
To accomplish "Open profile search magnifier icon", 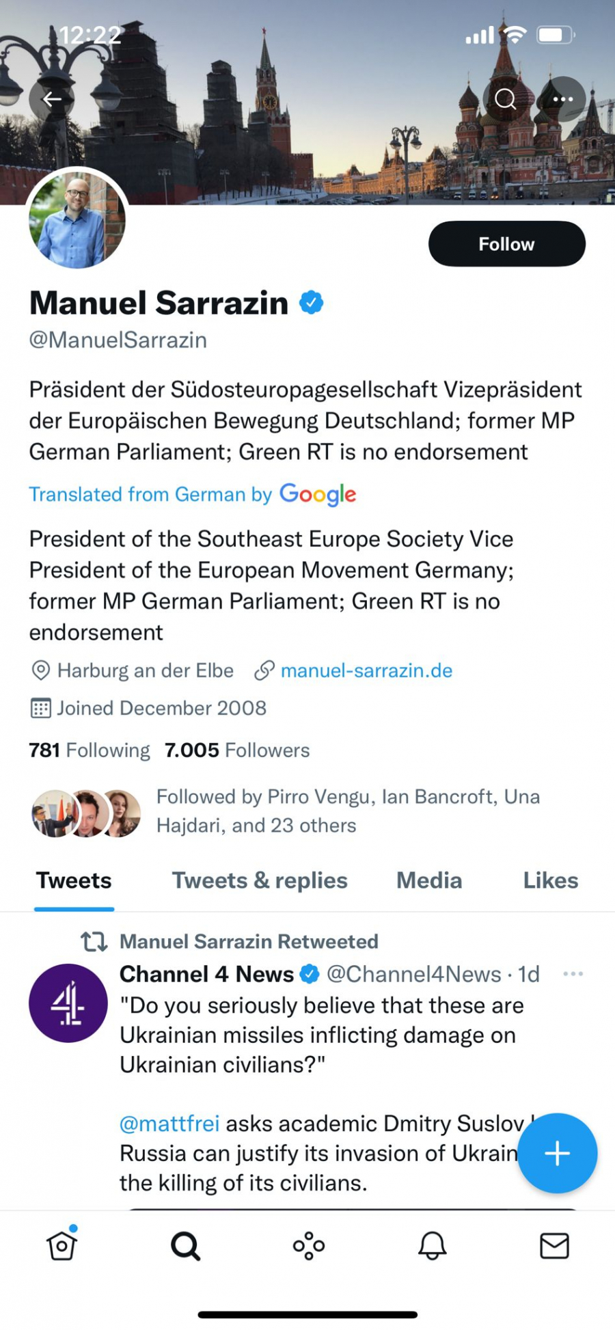I will point(506,100).
